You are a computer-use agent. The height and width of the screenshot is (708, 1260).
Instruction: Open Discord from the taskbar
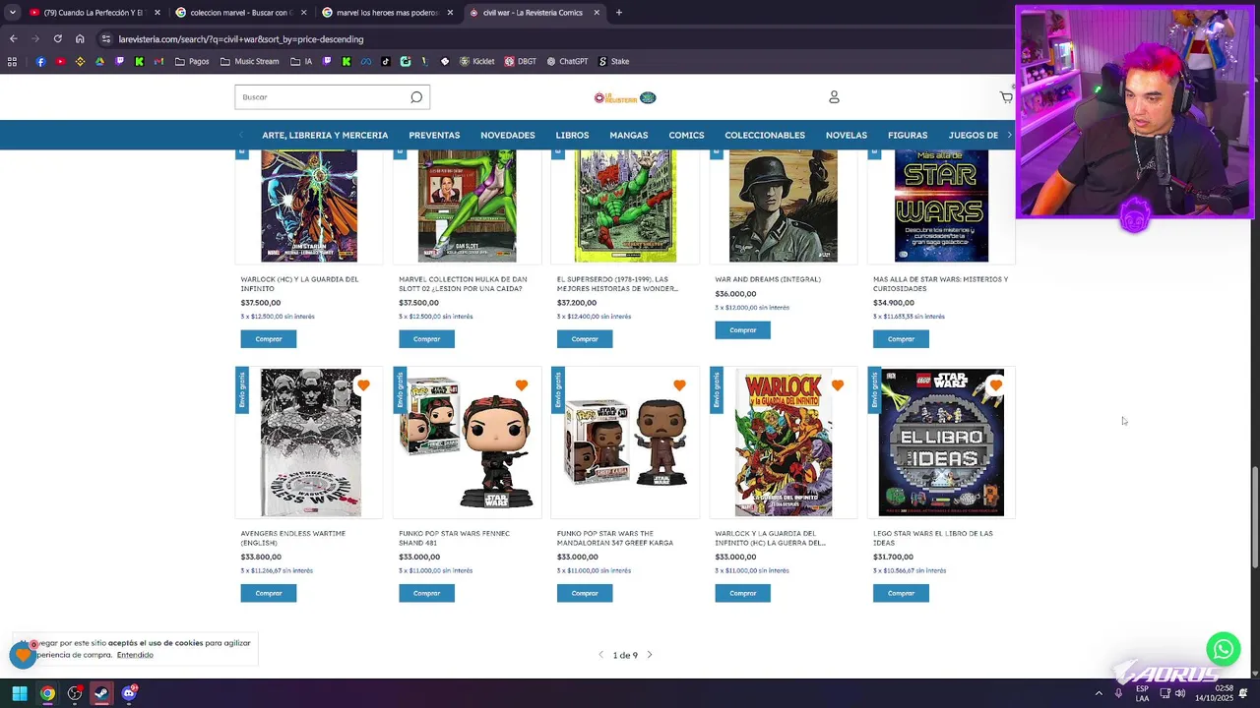(129, 693)
